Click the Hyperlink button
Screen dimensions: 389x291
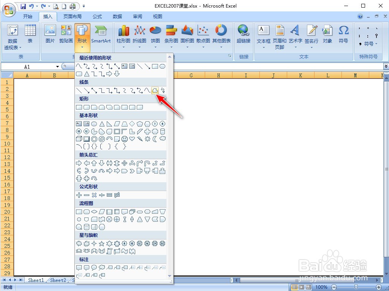[244, 34]
